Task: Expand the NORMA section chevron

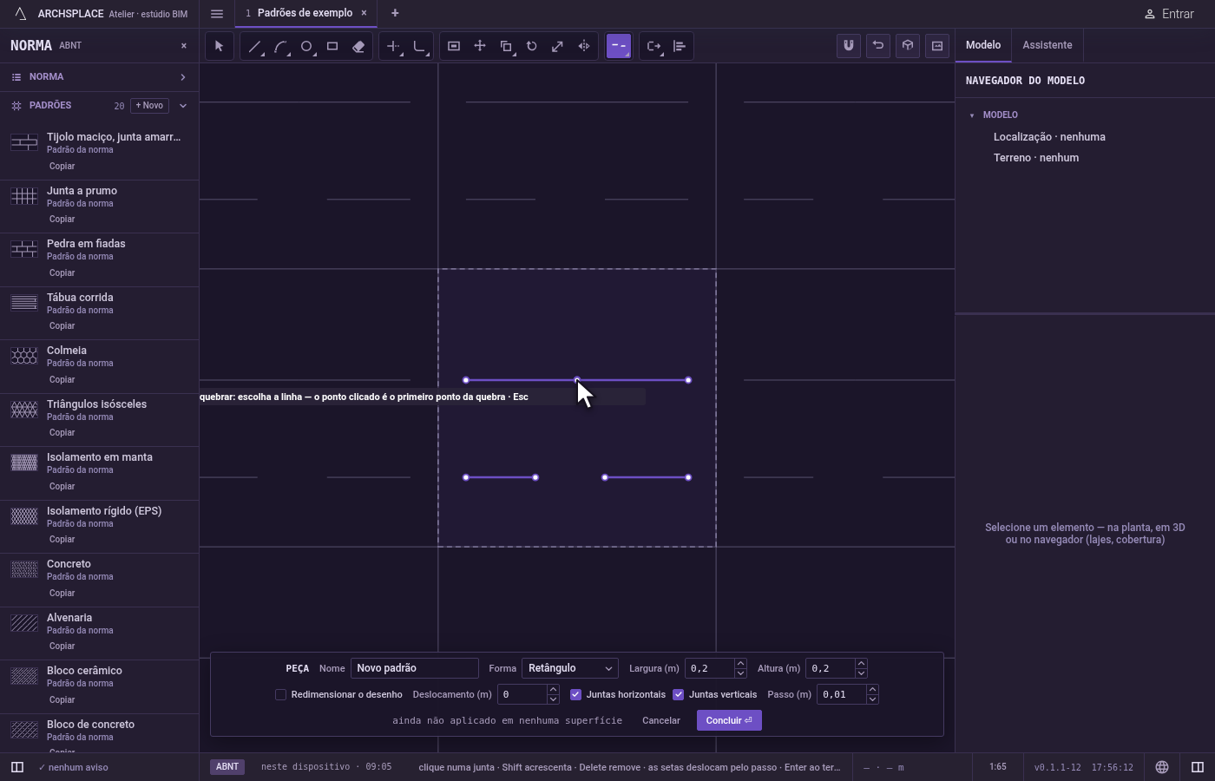Action: point(183,77)
